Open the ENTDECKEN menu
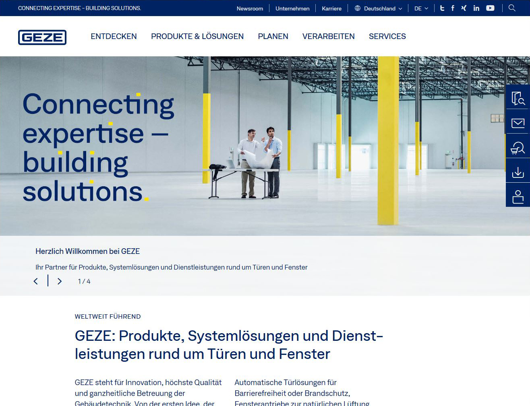Image resolution: width=530 pixels, height=406 pixels. [114, 36]
